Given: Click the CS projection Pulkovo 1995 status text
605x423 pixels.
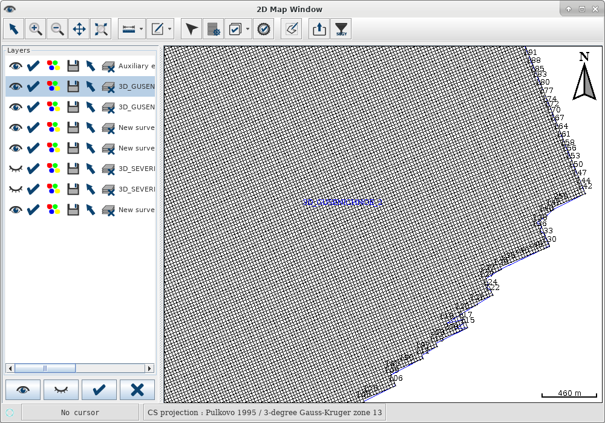Looking at the screenshot, I should click(x=265, y=413).
